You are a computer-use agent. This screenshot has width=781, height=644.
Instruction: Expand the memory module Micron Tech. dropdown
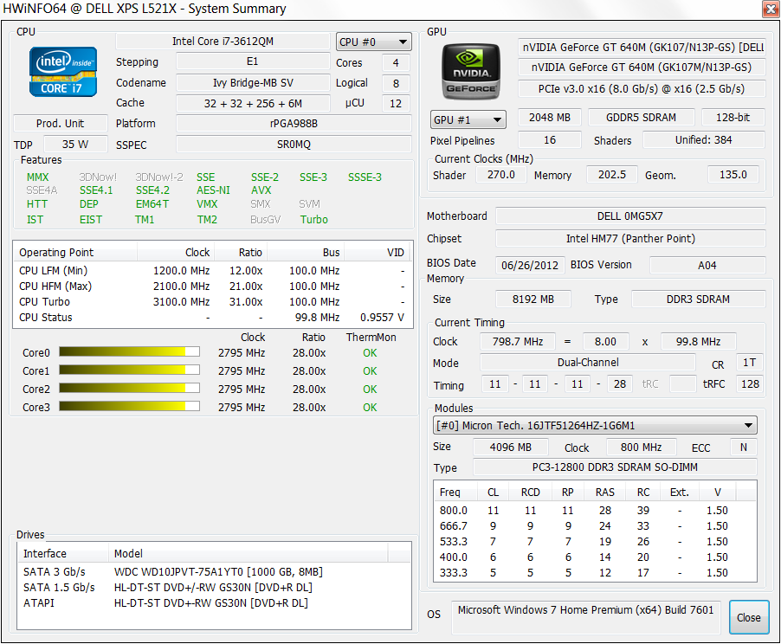(x=595, y=425)
